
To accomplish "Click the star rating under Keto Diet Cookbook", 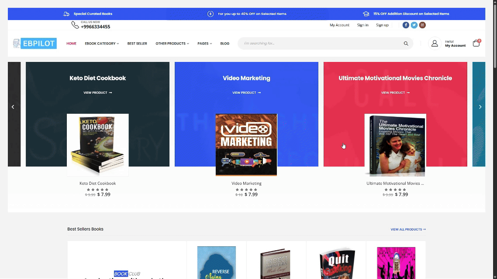I will coord(98,190).
